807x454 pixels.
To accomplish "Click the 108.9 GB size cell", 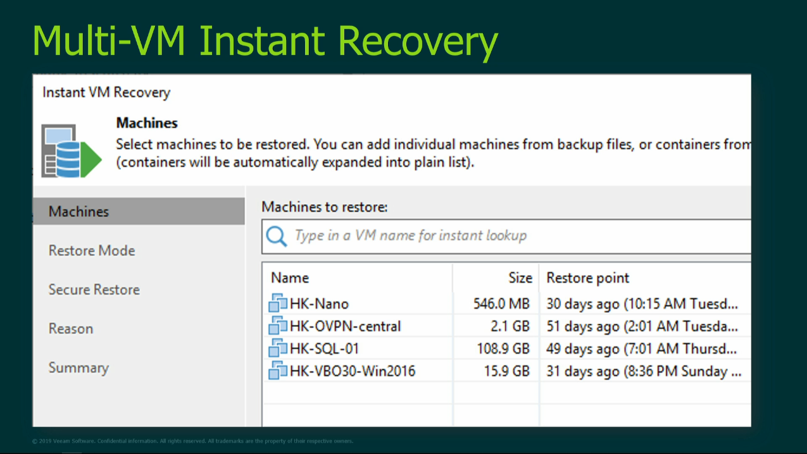I will [503, 348].
